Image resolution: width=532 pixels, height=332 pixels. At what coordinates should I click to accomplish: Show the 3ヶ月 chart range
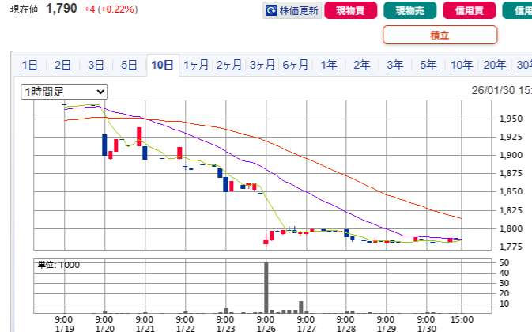(262, 66)
